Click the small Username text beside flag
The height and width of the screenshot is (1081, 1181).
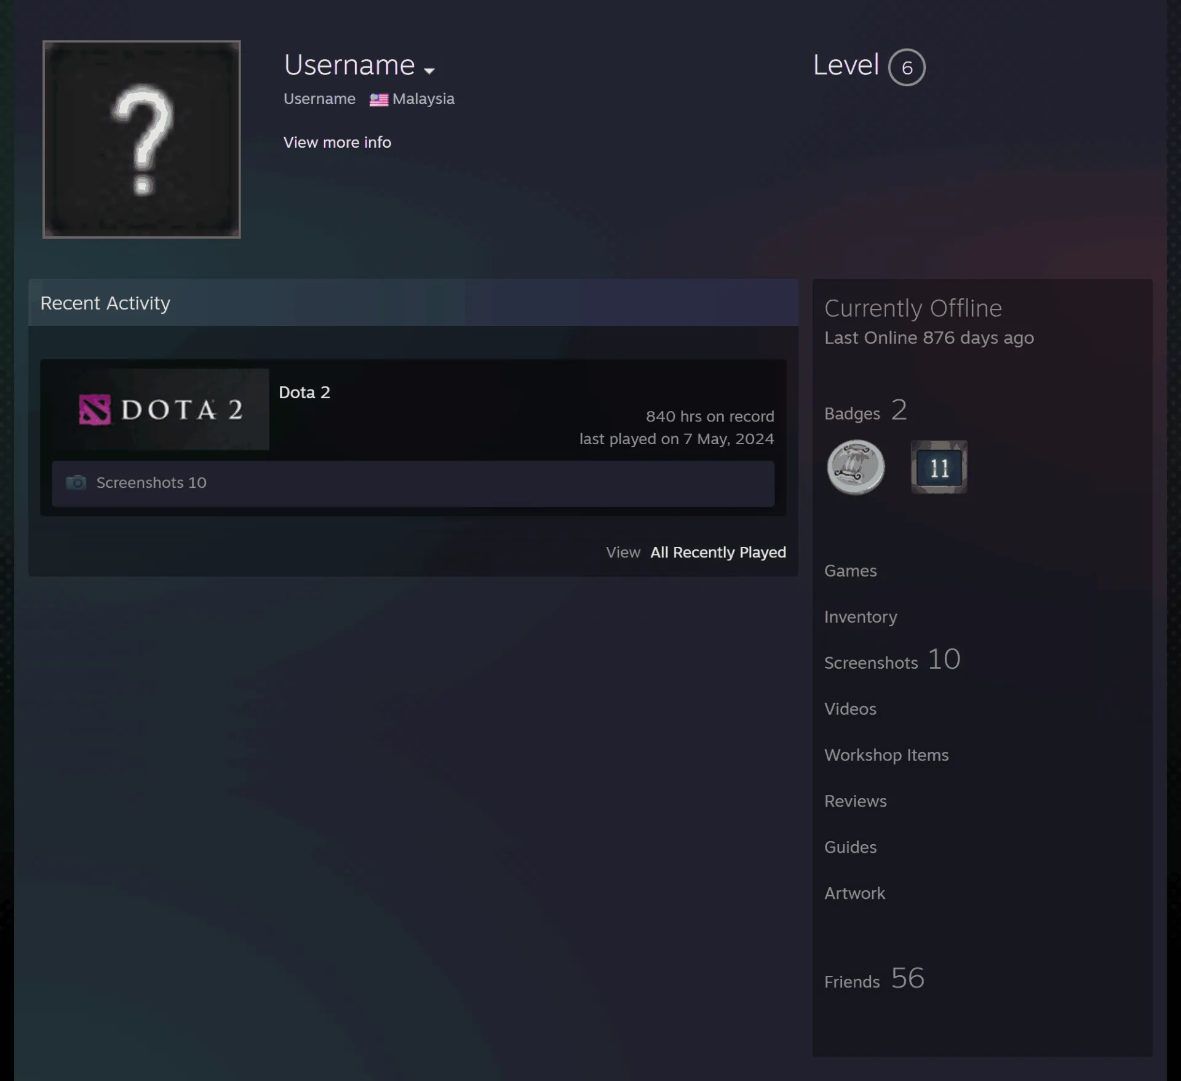click(x=319, y=99)
